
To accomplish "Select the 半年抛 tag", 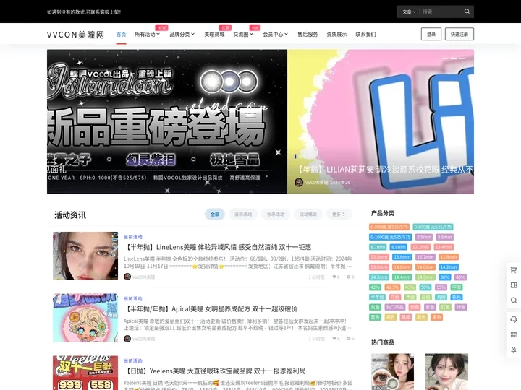I will [x=377, y=297].
